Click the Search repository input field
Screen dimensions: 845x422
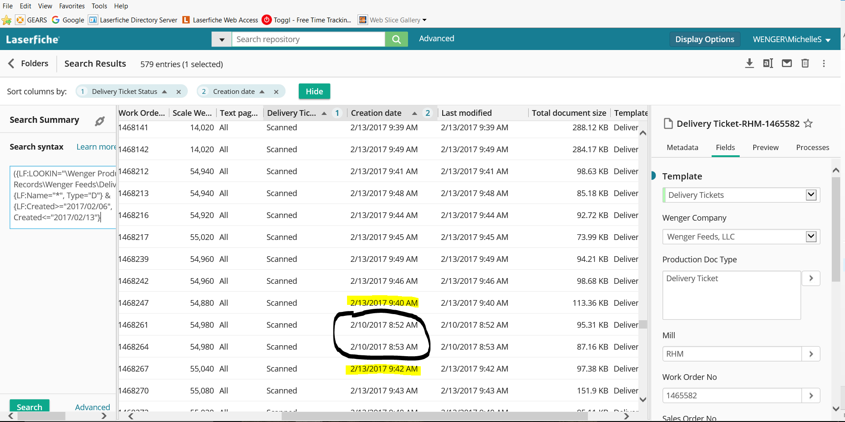(x=308, y=39)
